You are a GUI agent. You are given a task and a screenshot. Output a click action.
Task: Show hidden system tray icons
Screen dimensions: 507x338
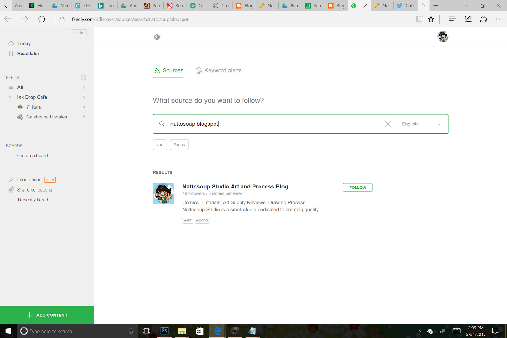(419, 331)
